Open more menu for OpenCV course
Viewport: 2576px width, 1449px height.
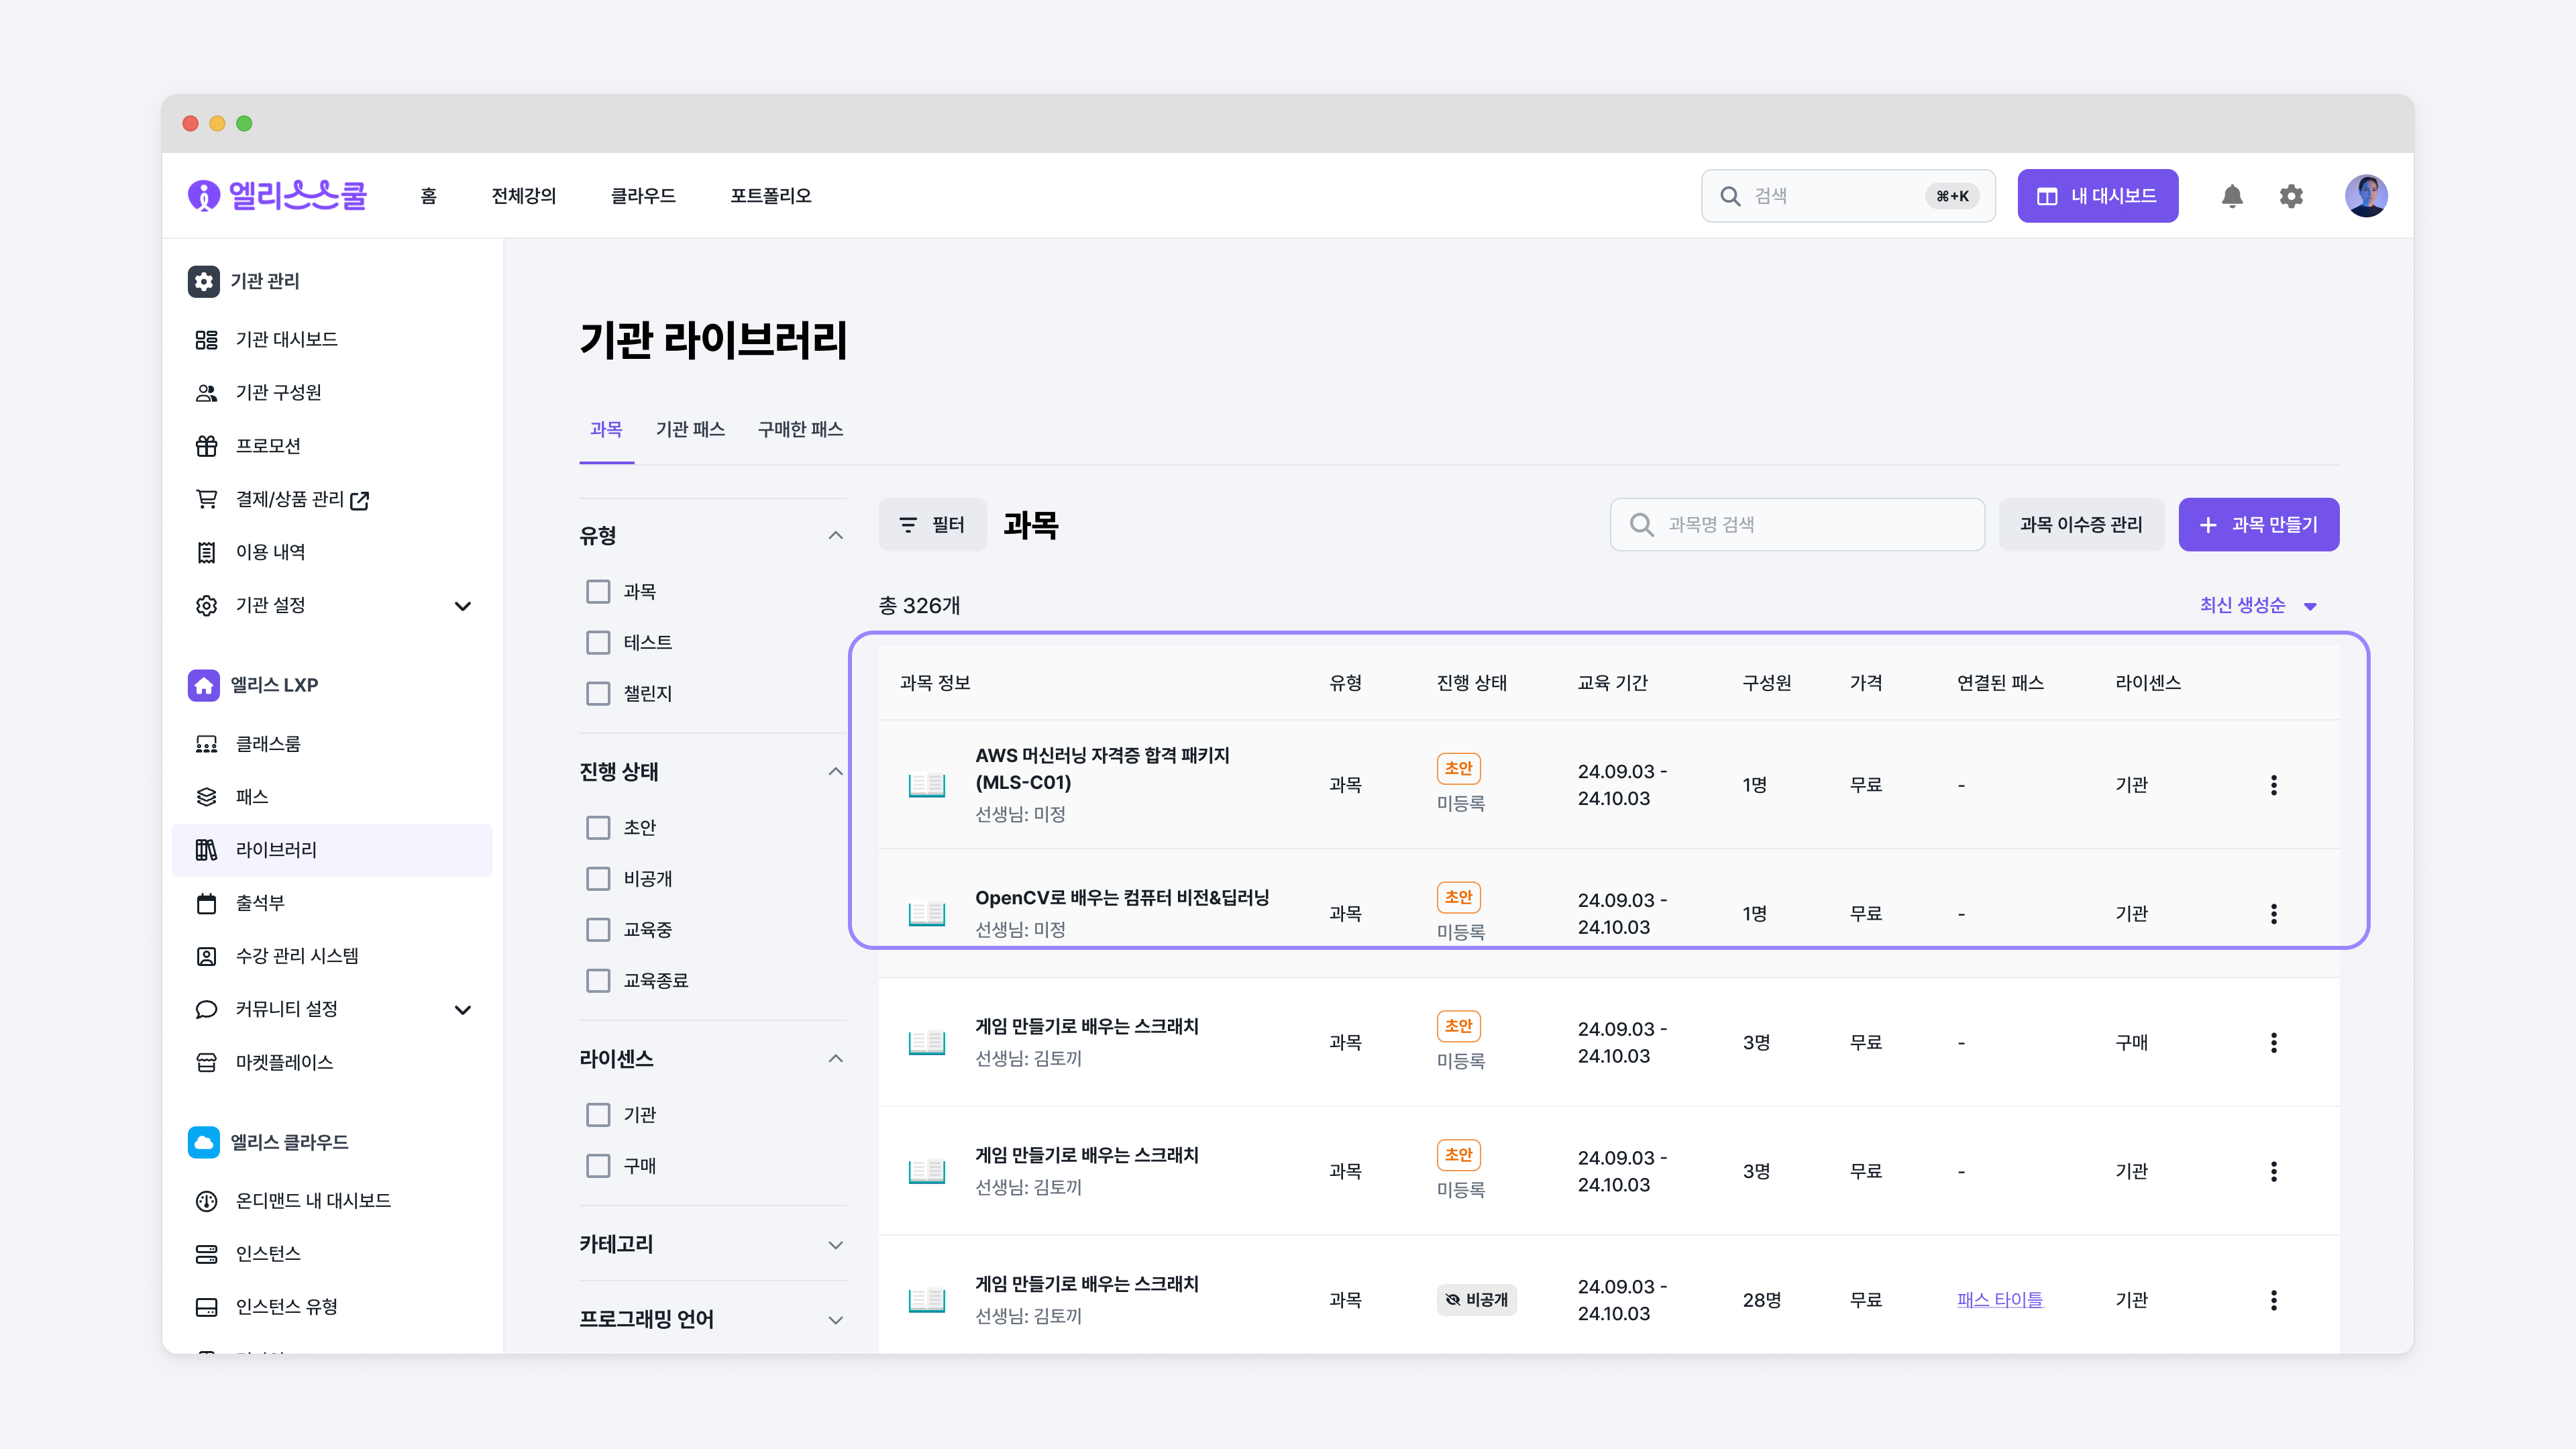pyautogui.click(x=2274, y=914)
